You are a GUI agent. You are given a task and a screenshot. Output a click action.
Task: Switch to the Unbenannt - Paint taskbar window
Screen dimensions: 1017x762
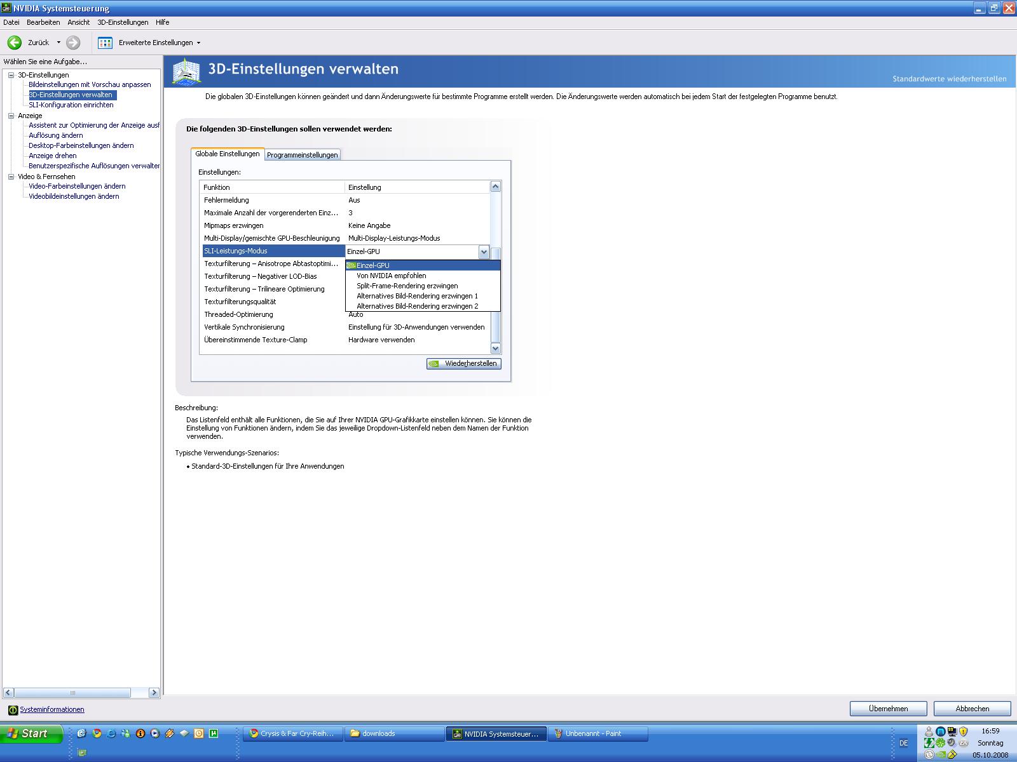[598, 734]
